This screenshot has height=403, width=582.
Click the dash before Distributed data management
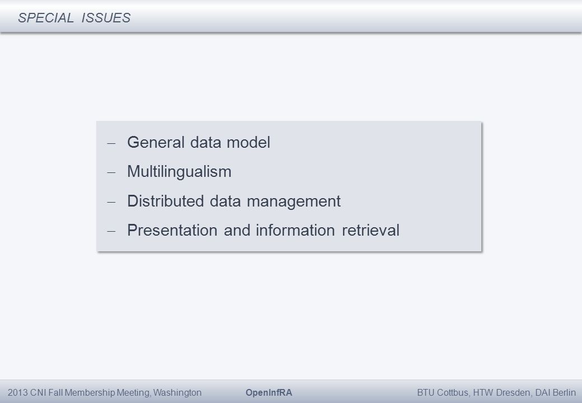pos(111,202)
